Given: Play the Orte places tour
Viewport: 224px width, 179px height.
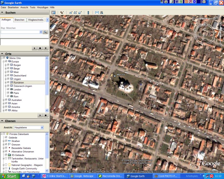Looking at the screenshot, I should 40,115.
